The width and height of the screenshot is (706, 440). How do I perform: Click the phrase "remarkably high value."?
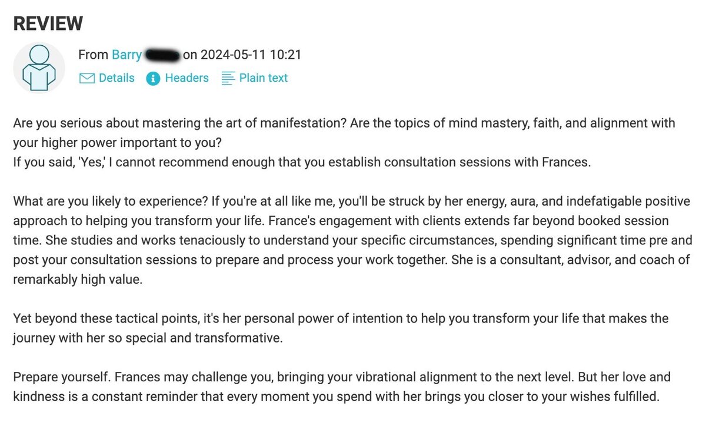(78, 280)
